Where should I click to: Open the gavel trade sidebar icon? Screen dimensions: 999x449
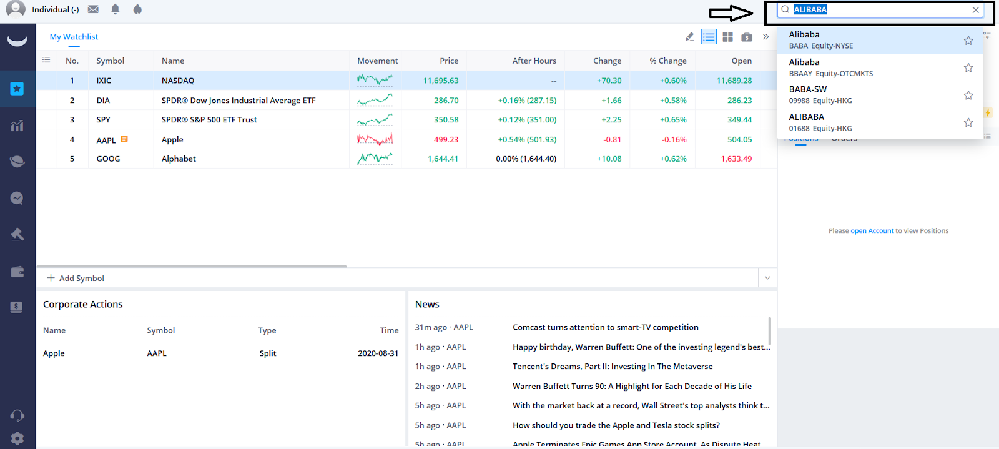[x=17, y=234]
